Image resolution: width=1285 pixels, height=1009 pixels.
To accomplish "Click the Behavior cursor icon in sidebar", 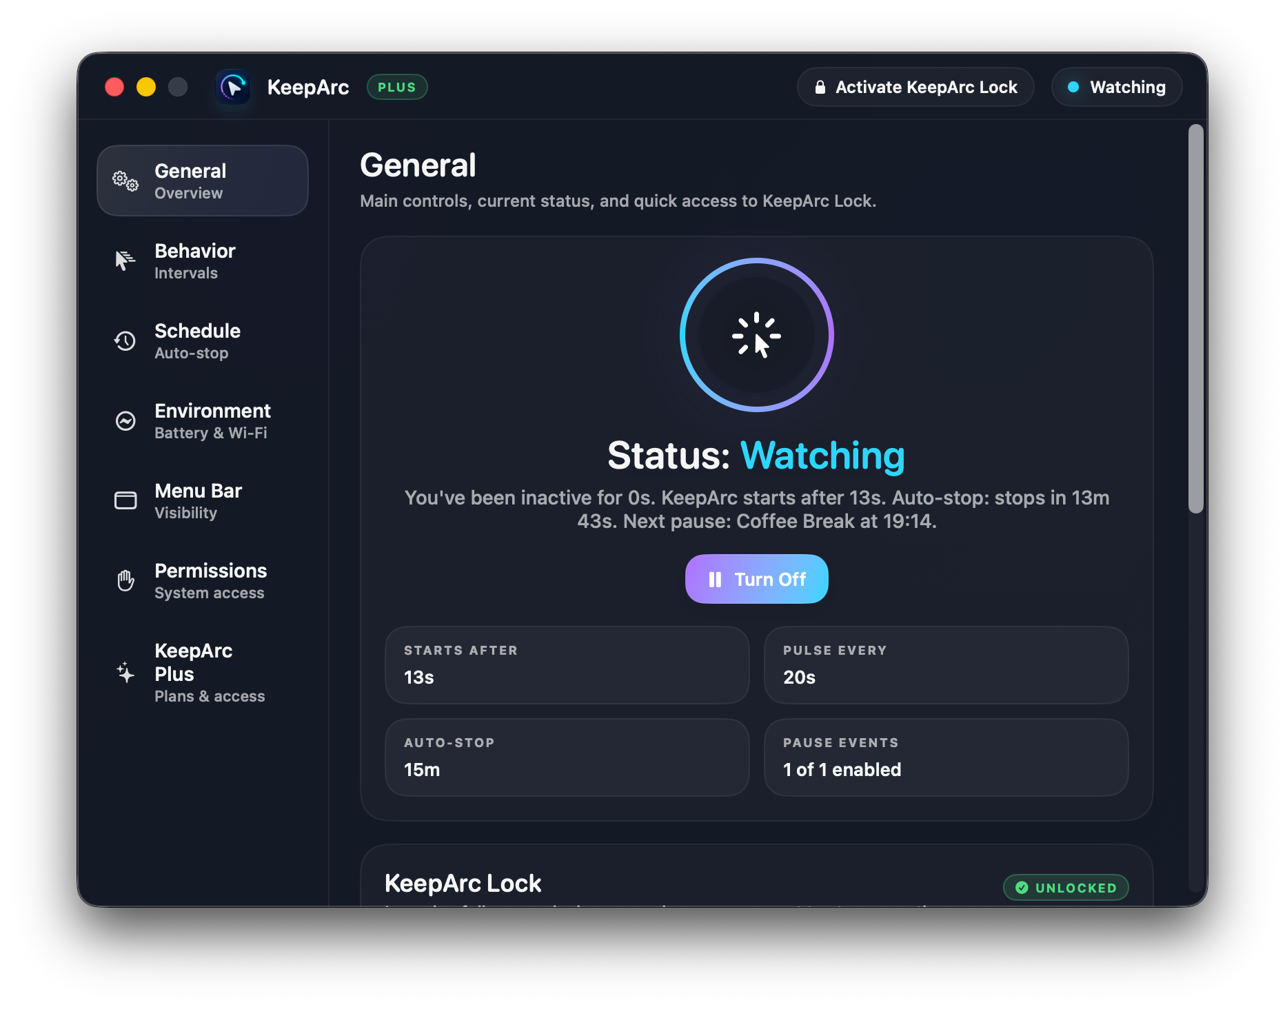I will click(x=125, y=261).
